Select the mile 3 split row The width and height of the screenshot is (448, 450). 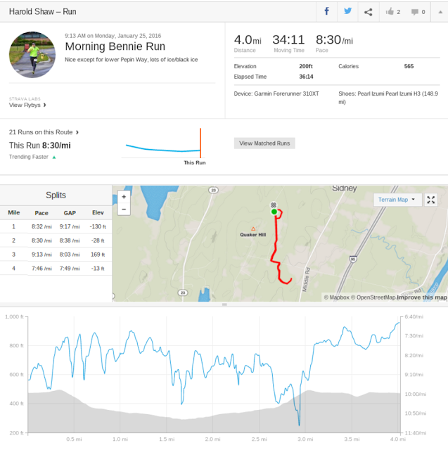(56, 255)
